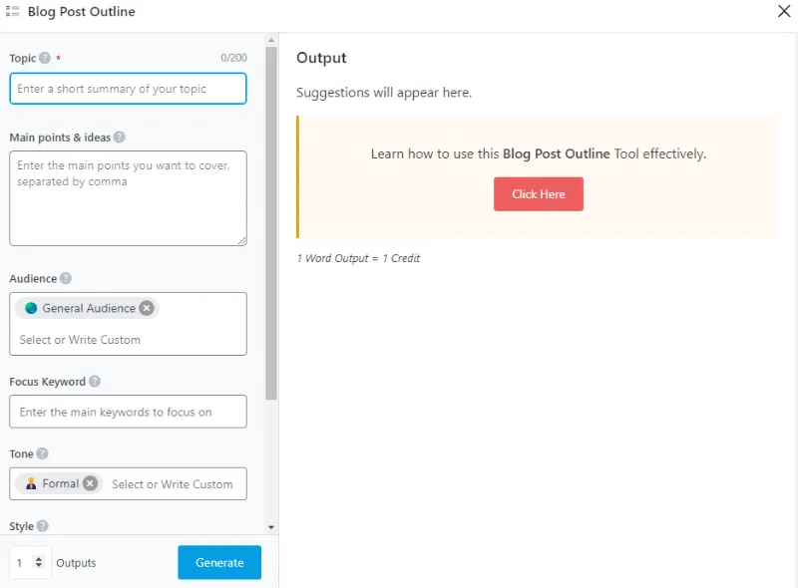Click the Focus Keyword help icon
The height and width of the screenshot is (588, 798).
click(95, 382)
